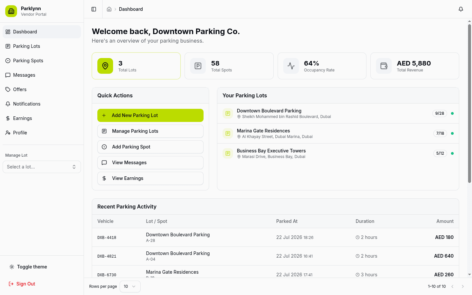
Task: Click the Parklynn logo icon
Action: [x=11, y=11]
